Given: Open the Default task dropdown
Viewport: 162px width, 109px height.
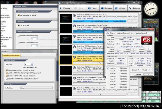Looking at the screenshot, I should 36,88.
